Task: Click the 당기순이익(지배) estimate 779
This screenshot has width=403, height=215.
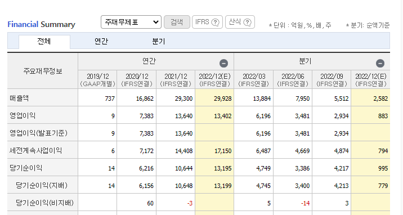Action: (383, 186)
